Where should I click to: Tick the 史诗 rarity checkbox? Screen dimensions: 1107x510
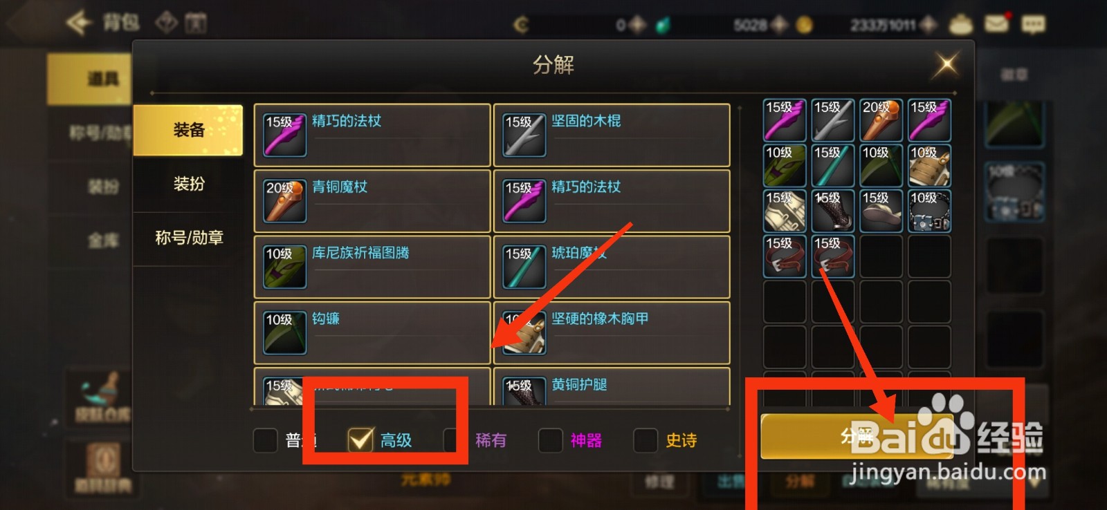pyautogui.click(x=646, y=440)
